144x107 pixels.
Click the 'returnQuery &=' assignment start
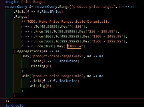pyautogui.click(x=19, y=7)
